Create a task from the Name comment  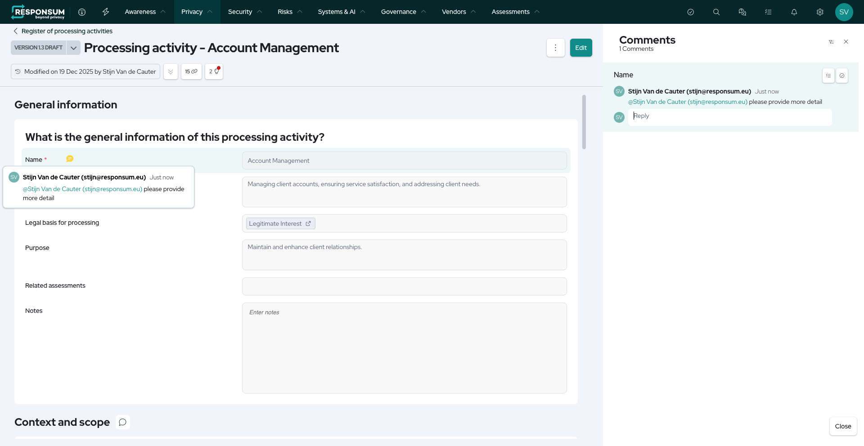tap(828, 76)
